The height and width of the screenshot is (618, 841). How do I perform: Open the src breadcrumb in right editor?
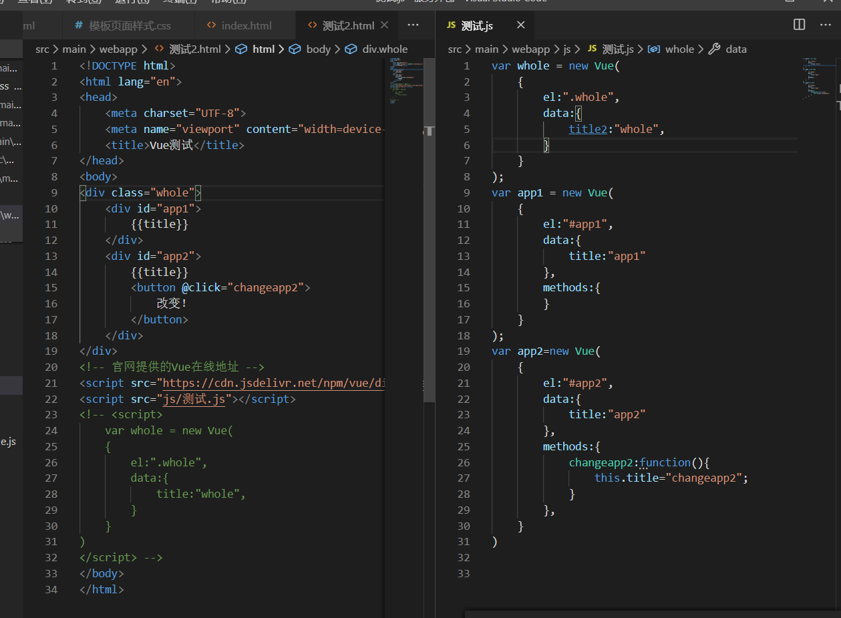[455, 49]
